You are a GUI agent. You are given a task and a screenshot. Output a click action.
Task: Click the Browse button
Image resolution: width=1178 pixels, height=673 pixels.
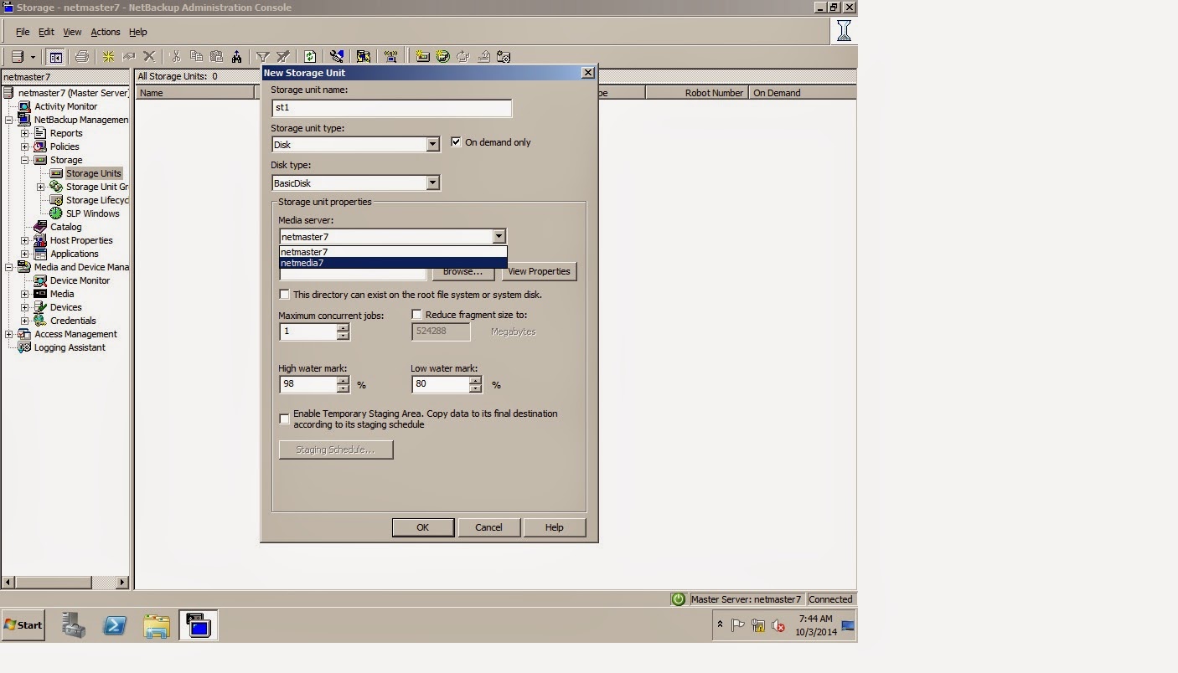tap(462, 271)
